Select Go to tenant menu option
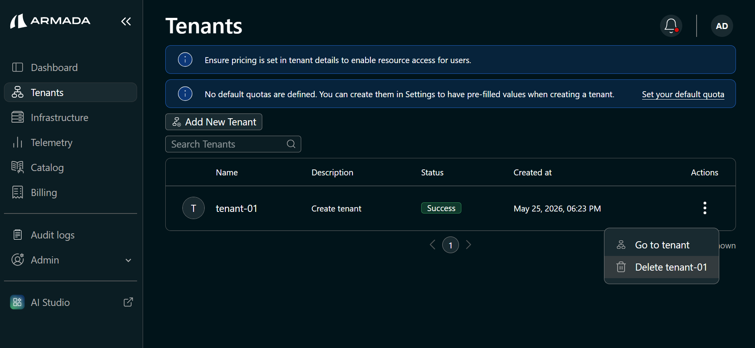Image resolution: width=755 pixels, height=348 pixels. [x=662, y=245]
